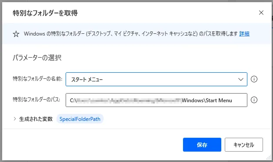Click the 特別なフォルダーの名前 label
273x162 pixels.
(x=37, y=79)
